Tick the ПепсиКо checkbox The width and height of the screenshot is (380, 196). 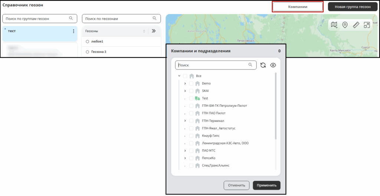191,158
